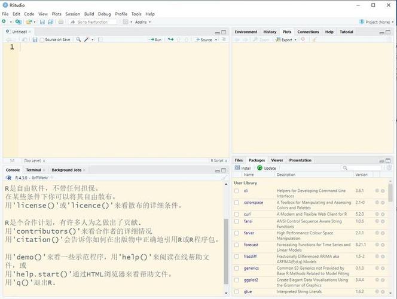Switch to the Environment tab
397x299 pixels.
click(x=246, y=32)
